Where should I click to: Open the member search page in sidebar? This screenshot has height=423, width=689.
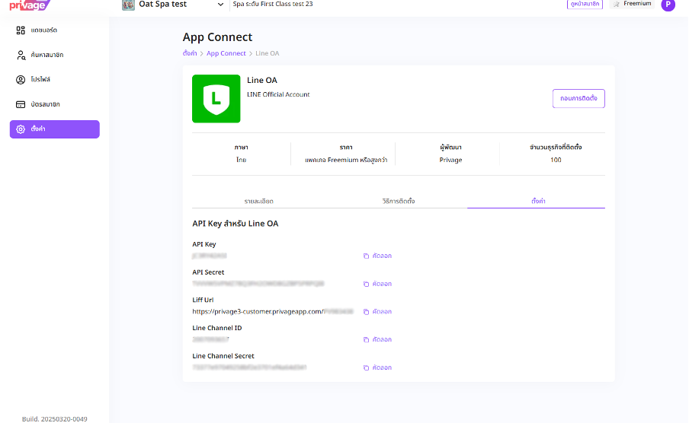pos(46,55)
